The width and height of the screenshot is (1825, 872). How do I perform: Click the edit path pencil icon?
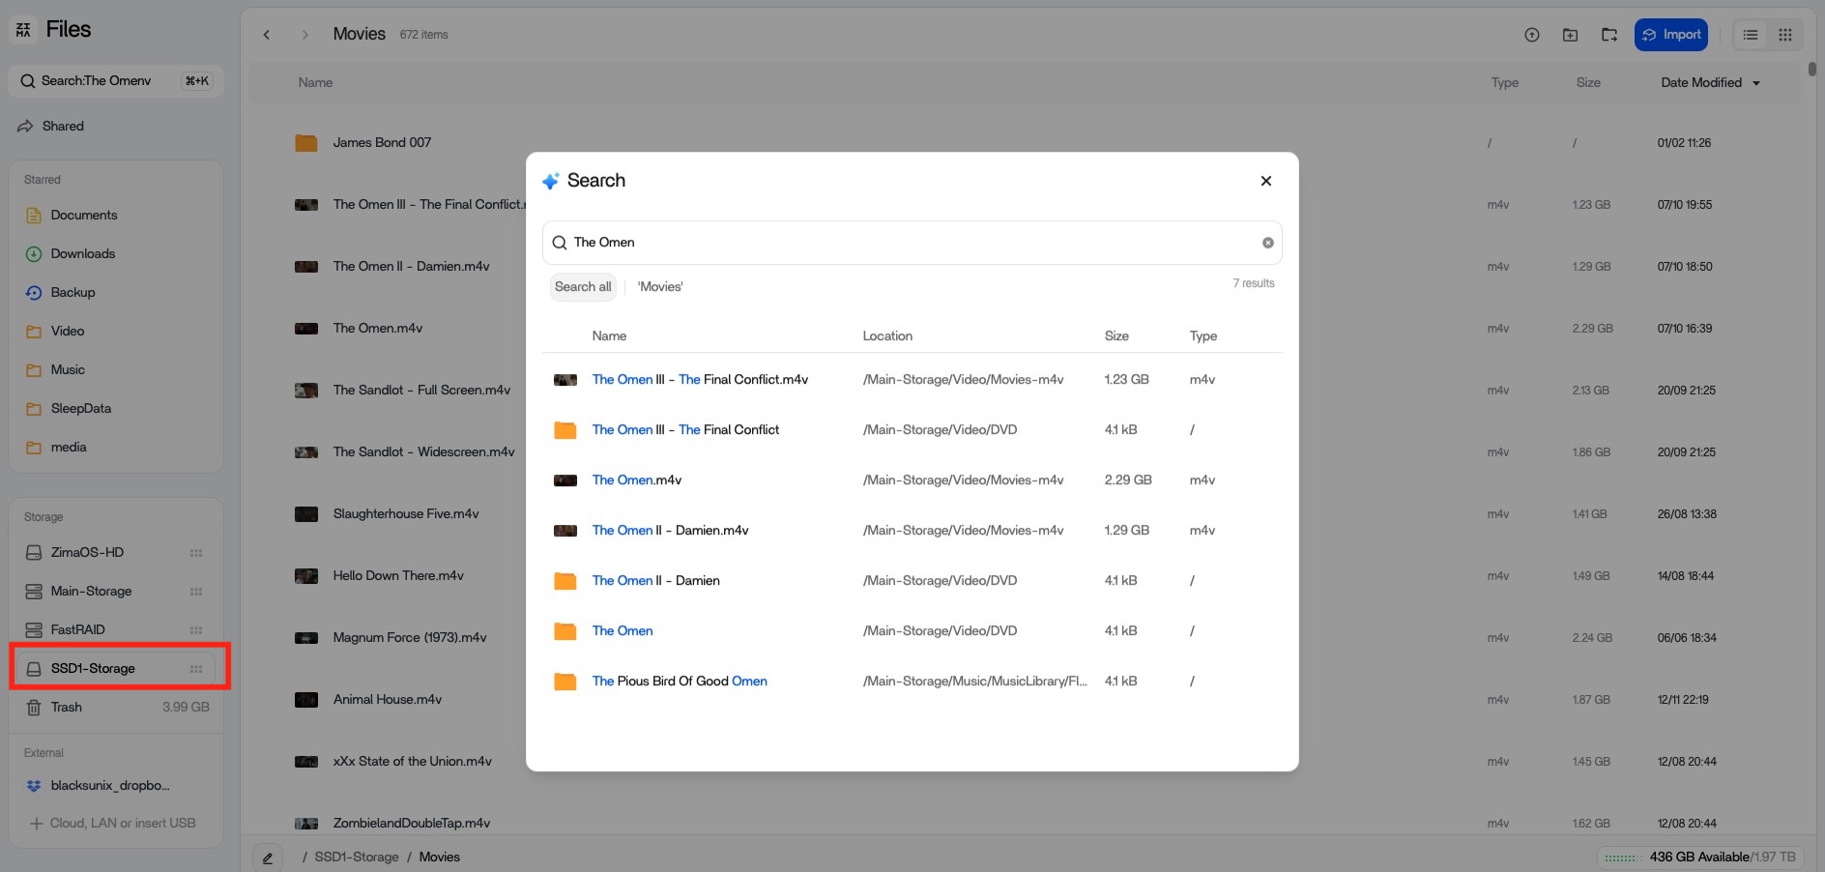pos(268,857)
